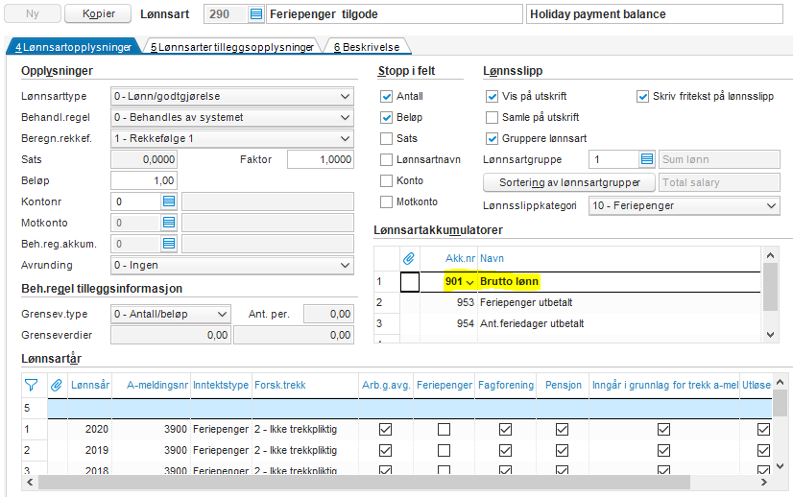
Task: Click the Lønnsartakkumulatorer vertical scrollbar
Action: pyautogui.click(x=770, y=288)
